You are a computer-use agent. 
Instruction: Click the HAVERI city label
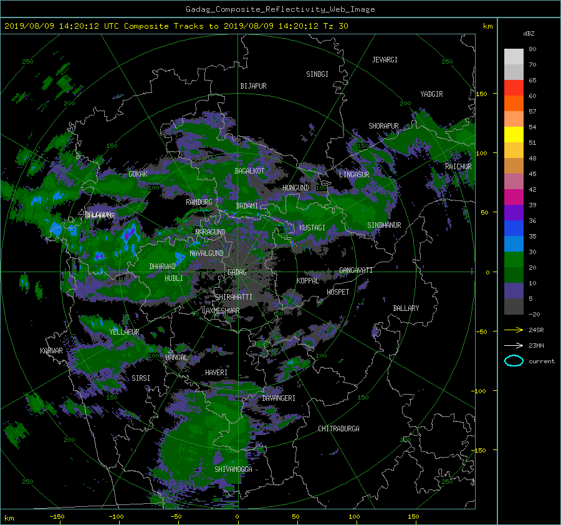coord(216,373)
